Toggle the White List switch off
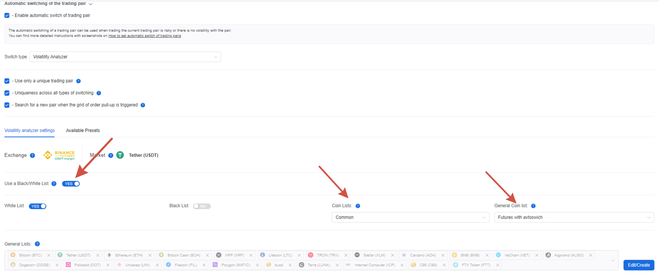The height and width of the screenshot is (276, 659). tap(38, 206)
